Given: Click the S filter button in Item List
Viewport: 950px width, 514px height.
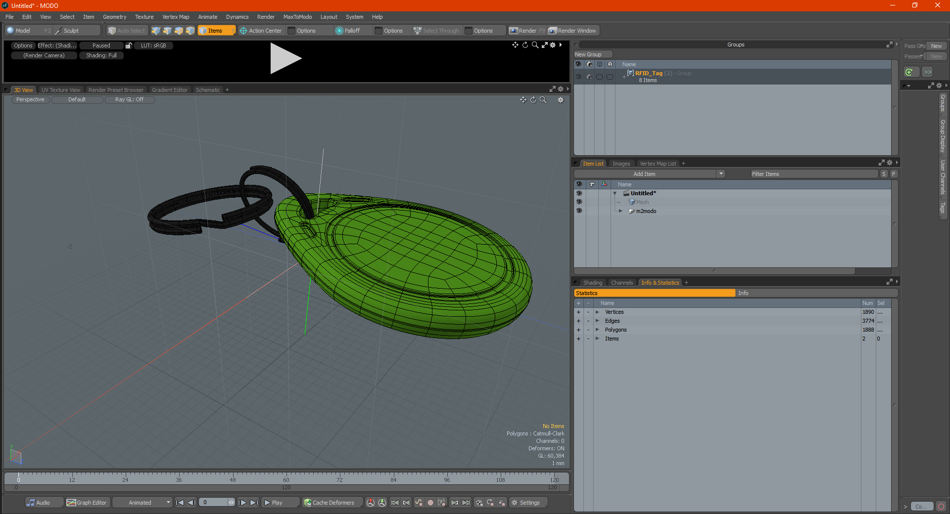Looking at the screenshot, I should tap(884, 174).
